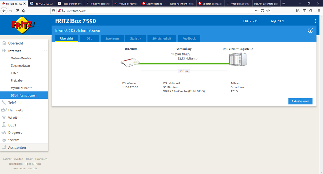Image resolution: width=323 pixels, height=174 pixels.
Task: Click the FRITZ!Box router image
Action: click(x=130, y=62)
